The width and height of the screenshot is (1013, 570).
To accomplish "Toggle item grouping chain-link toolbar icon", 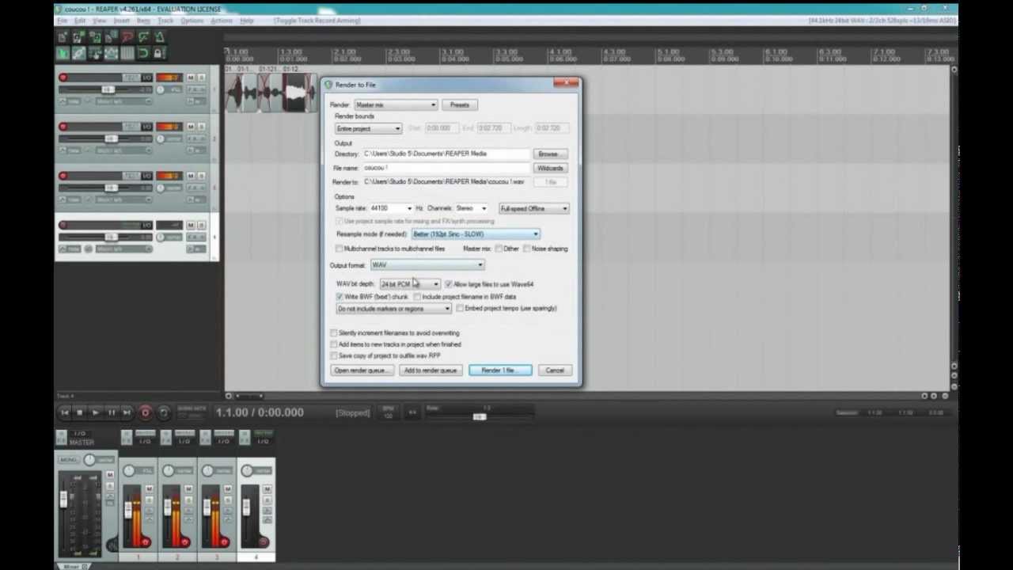I will point(79,53).
